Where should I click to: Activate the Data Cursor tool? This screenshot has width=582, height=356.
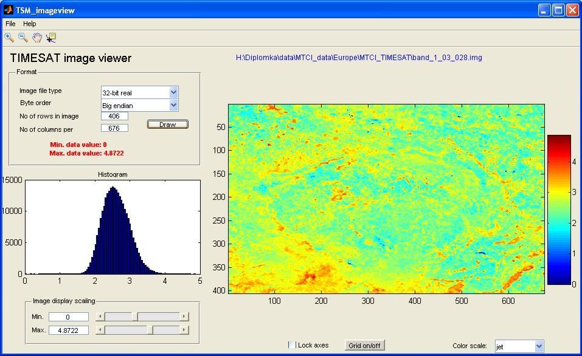(51, 37)
